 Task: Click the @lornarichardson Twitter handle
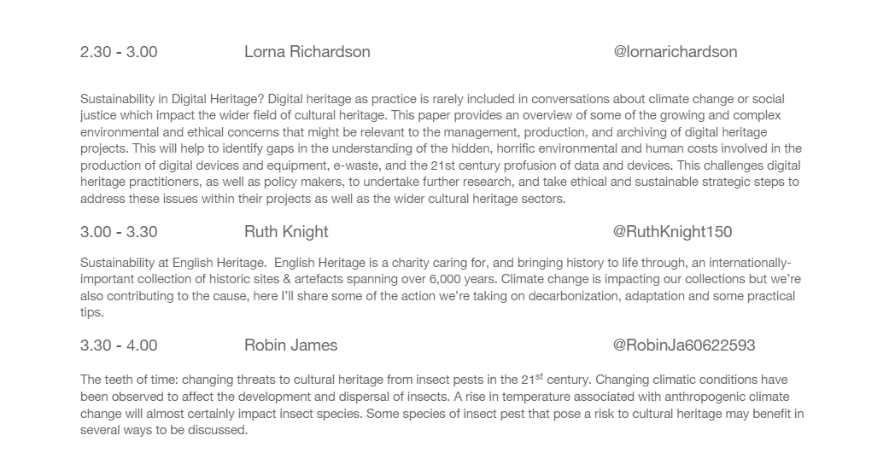pos(676,52)
